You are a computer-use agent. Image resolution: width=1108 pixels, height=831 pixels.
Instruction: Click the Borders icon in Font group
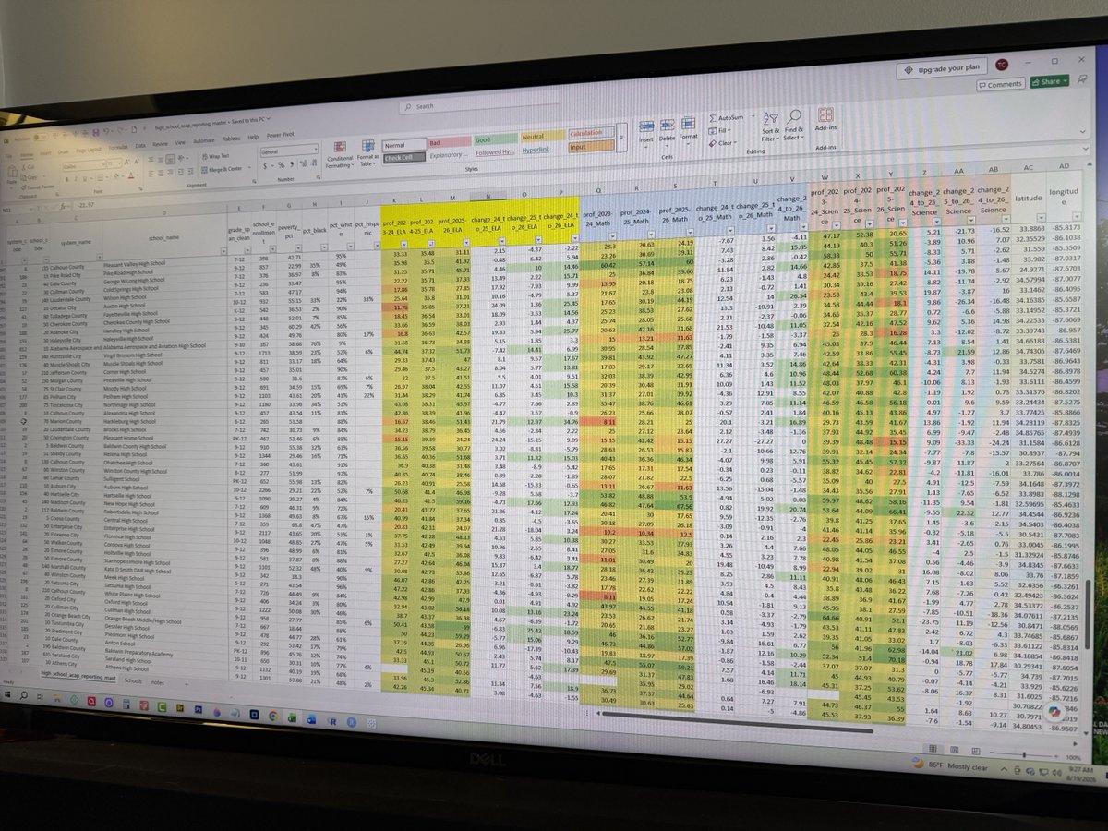(100, 177)
